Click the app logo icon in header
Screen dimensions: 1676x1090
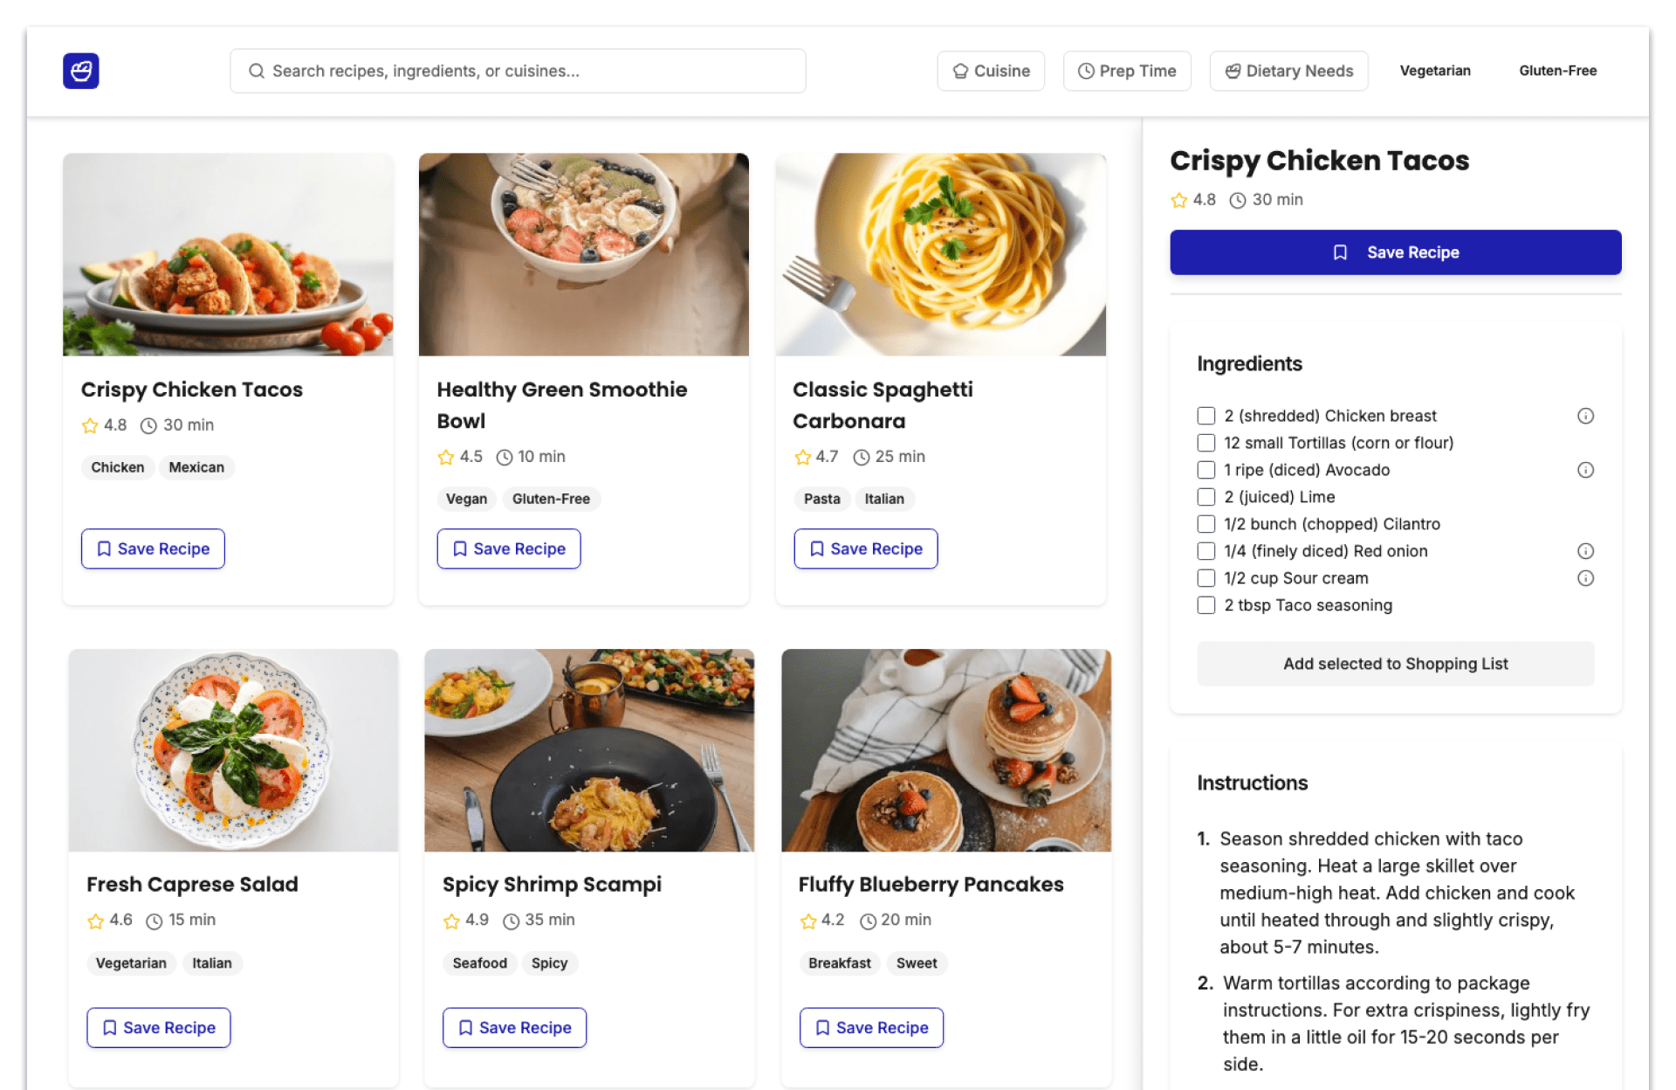tap(80, 71)
